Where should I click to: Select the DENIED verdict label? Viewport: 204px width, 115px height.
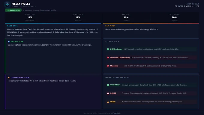coord(113,93)
